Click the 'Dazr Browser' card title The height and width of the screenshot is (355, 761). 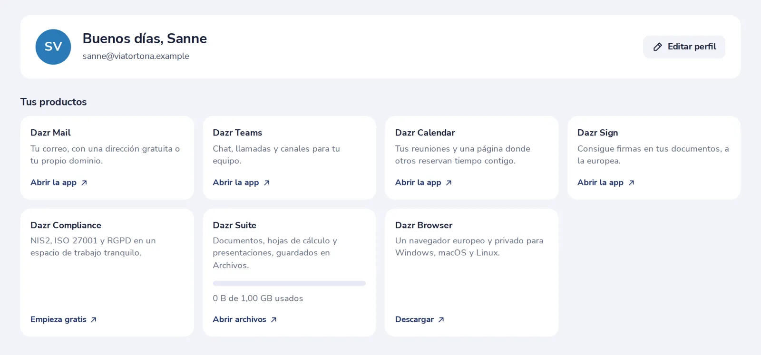(x=423, y=225)
